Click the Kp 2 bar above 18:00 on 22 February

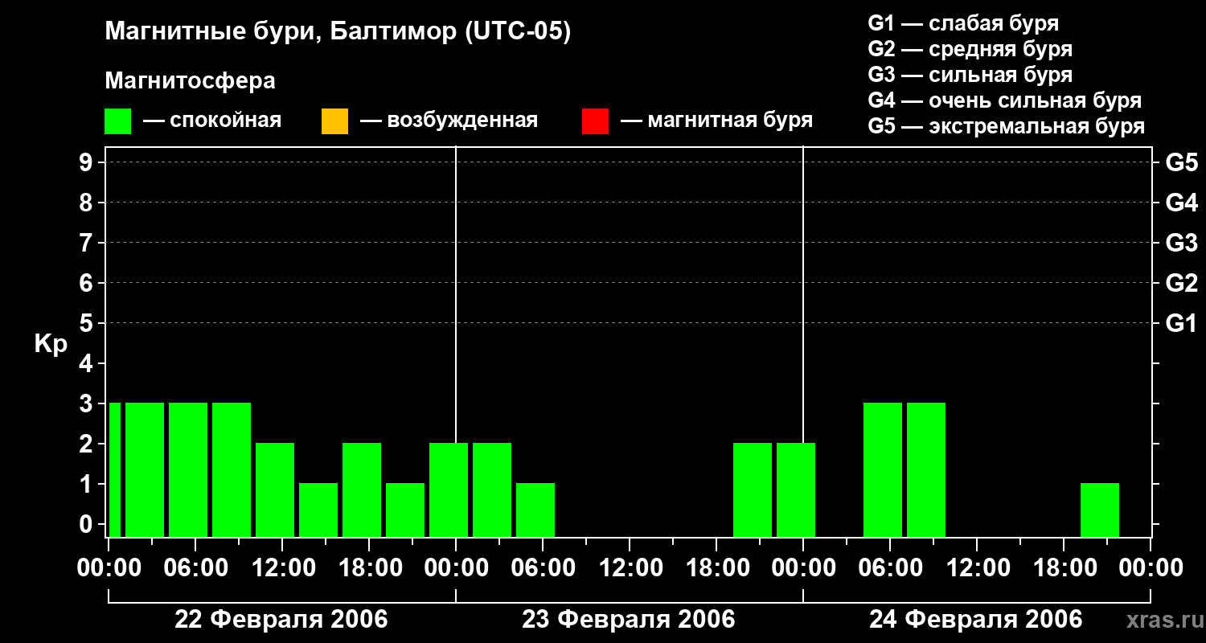(x=362, y=489)
